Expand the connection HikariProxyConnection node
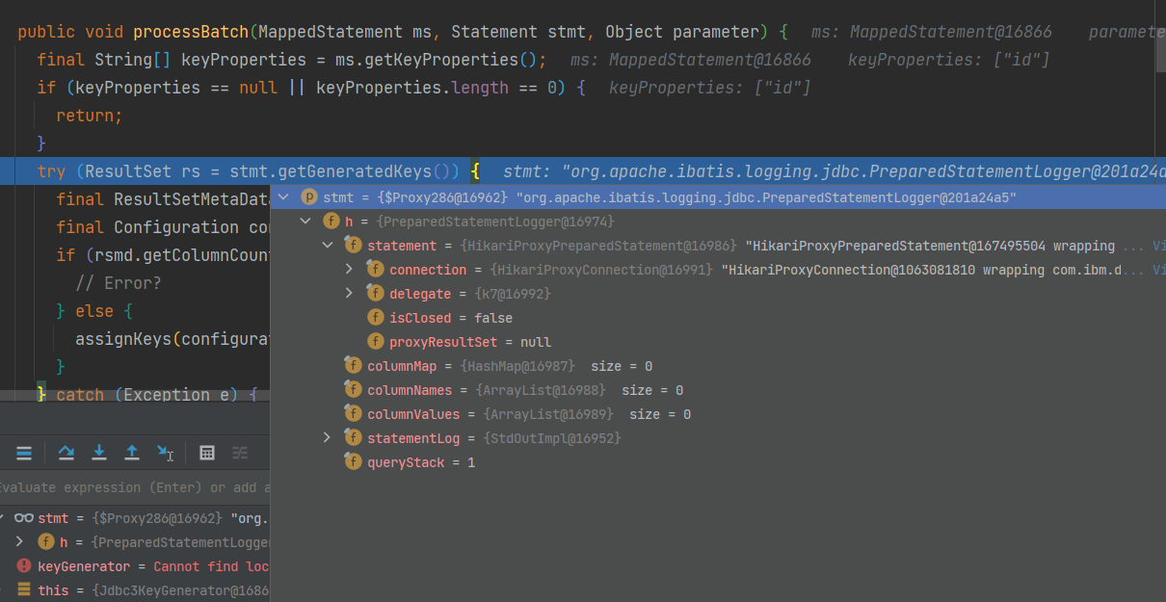 [349, 270]
